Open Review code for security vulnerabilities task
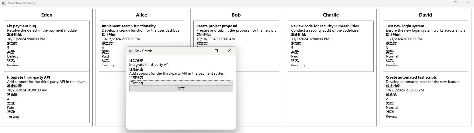This screenshot has height=133, width=474. [331, 46]
